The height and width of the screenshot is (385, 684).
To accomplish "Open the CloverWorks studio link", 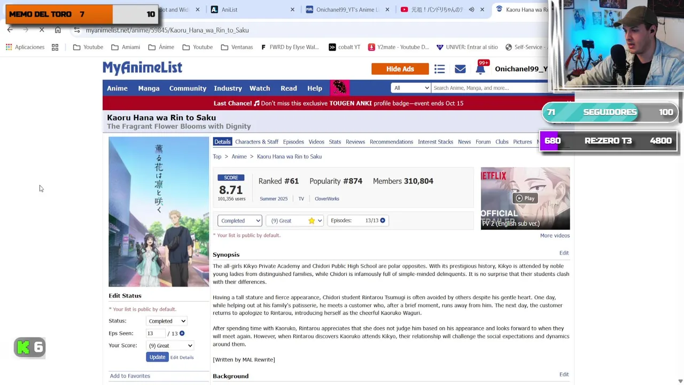I will tap(327, 199).
